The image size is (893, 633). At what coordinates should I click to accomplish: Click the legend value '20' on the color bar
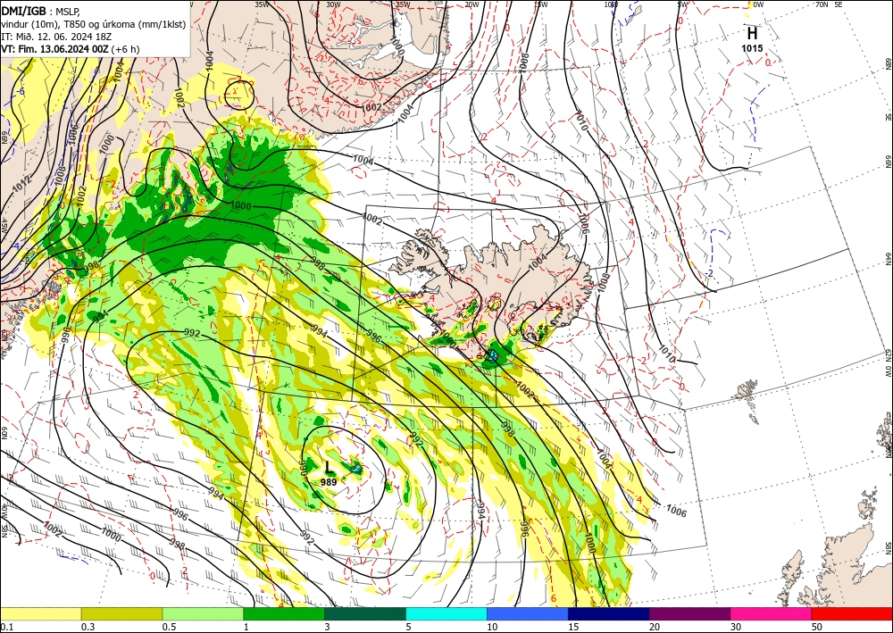(x=655, y=627)
